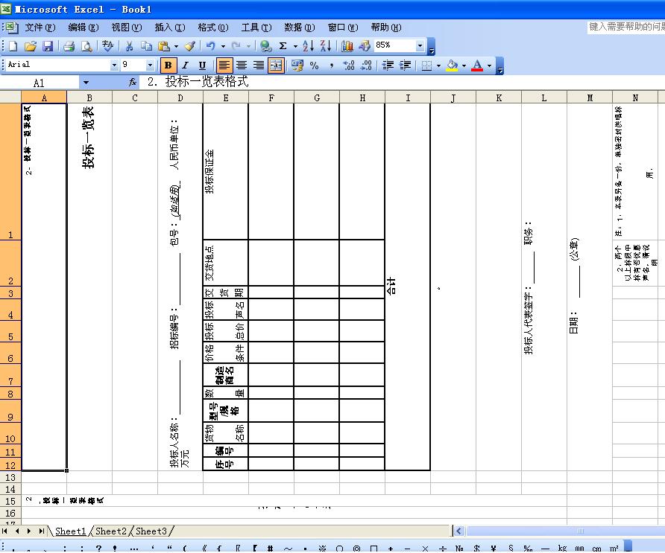This screenshot has width=665, height=553.
Task: Paste from the clipboard
Action: coord(164,45)
